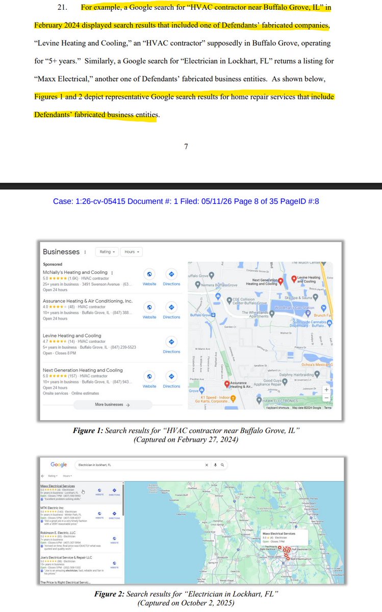
Task: Click Keyboard shortcuts on the map footer
Action: click(278, 407)
